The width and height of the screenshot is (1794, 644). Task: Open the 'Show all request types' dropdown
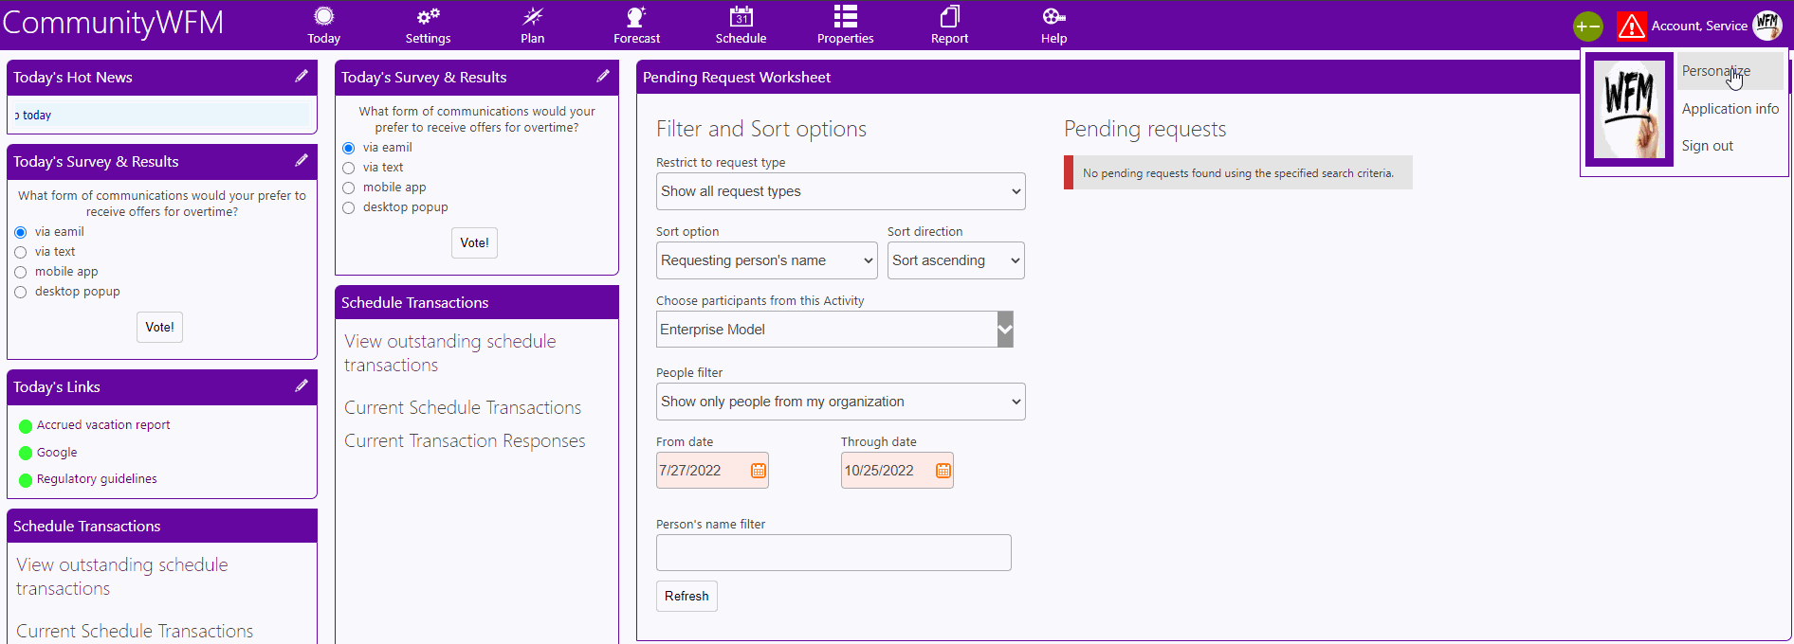coord(841,191)
